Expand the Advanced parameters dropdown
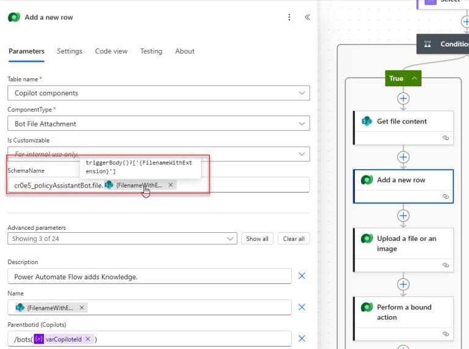This screenshot has height=349, width=469. 122,238
